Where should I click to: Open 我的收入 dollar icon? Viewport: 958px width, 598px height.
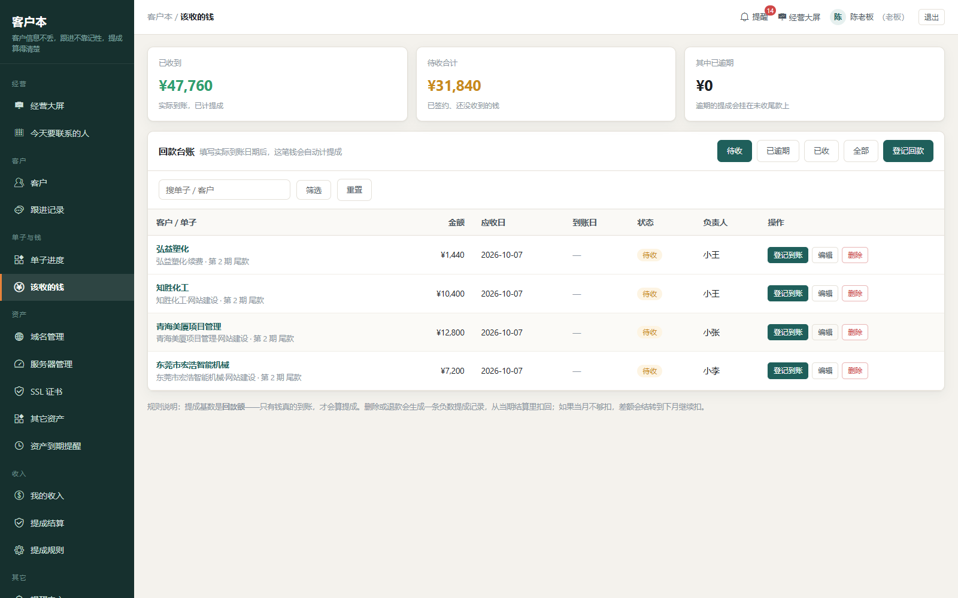[19, 496]
